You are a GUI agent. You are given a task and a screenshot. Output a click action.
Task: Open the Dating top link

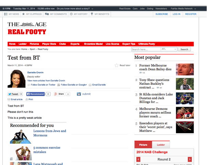pyautogui.click(x=150, y=9)
